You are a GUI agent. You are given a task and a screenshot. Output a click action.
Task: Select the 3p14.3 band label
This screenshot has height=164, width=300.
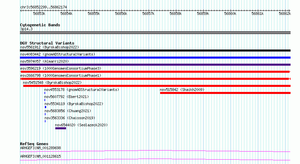pos(26,29)
